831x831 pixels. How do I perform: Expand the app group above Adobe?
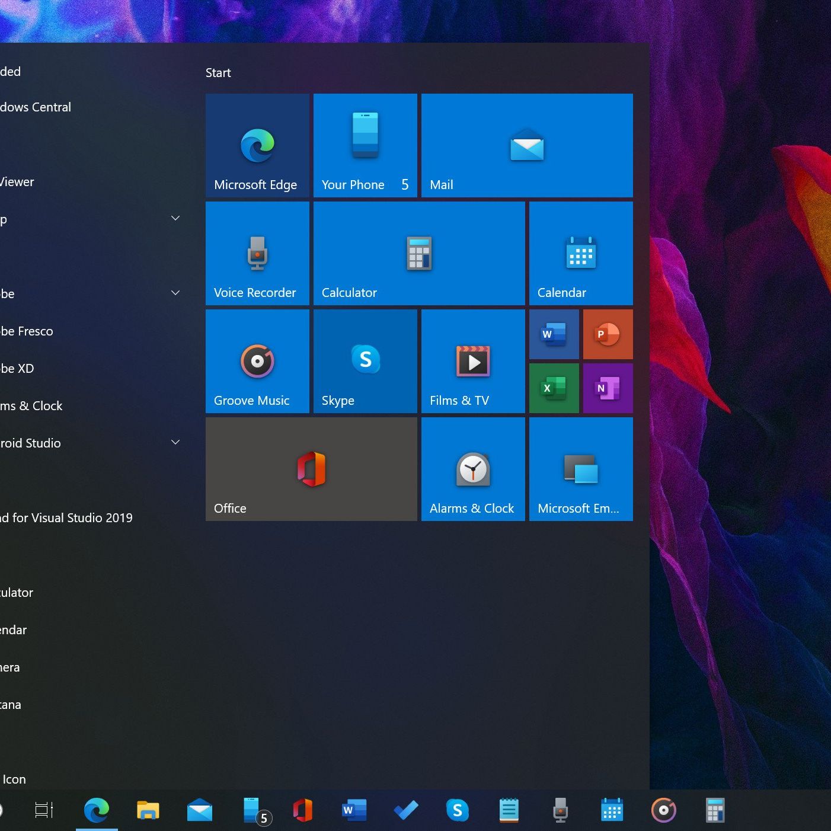(x=175, y=218)
